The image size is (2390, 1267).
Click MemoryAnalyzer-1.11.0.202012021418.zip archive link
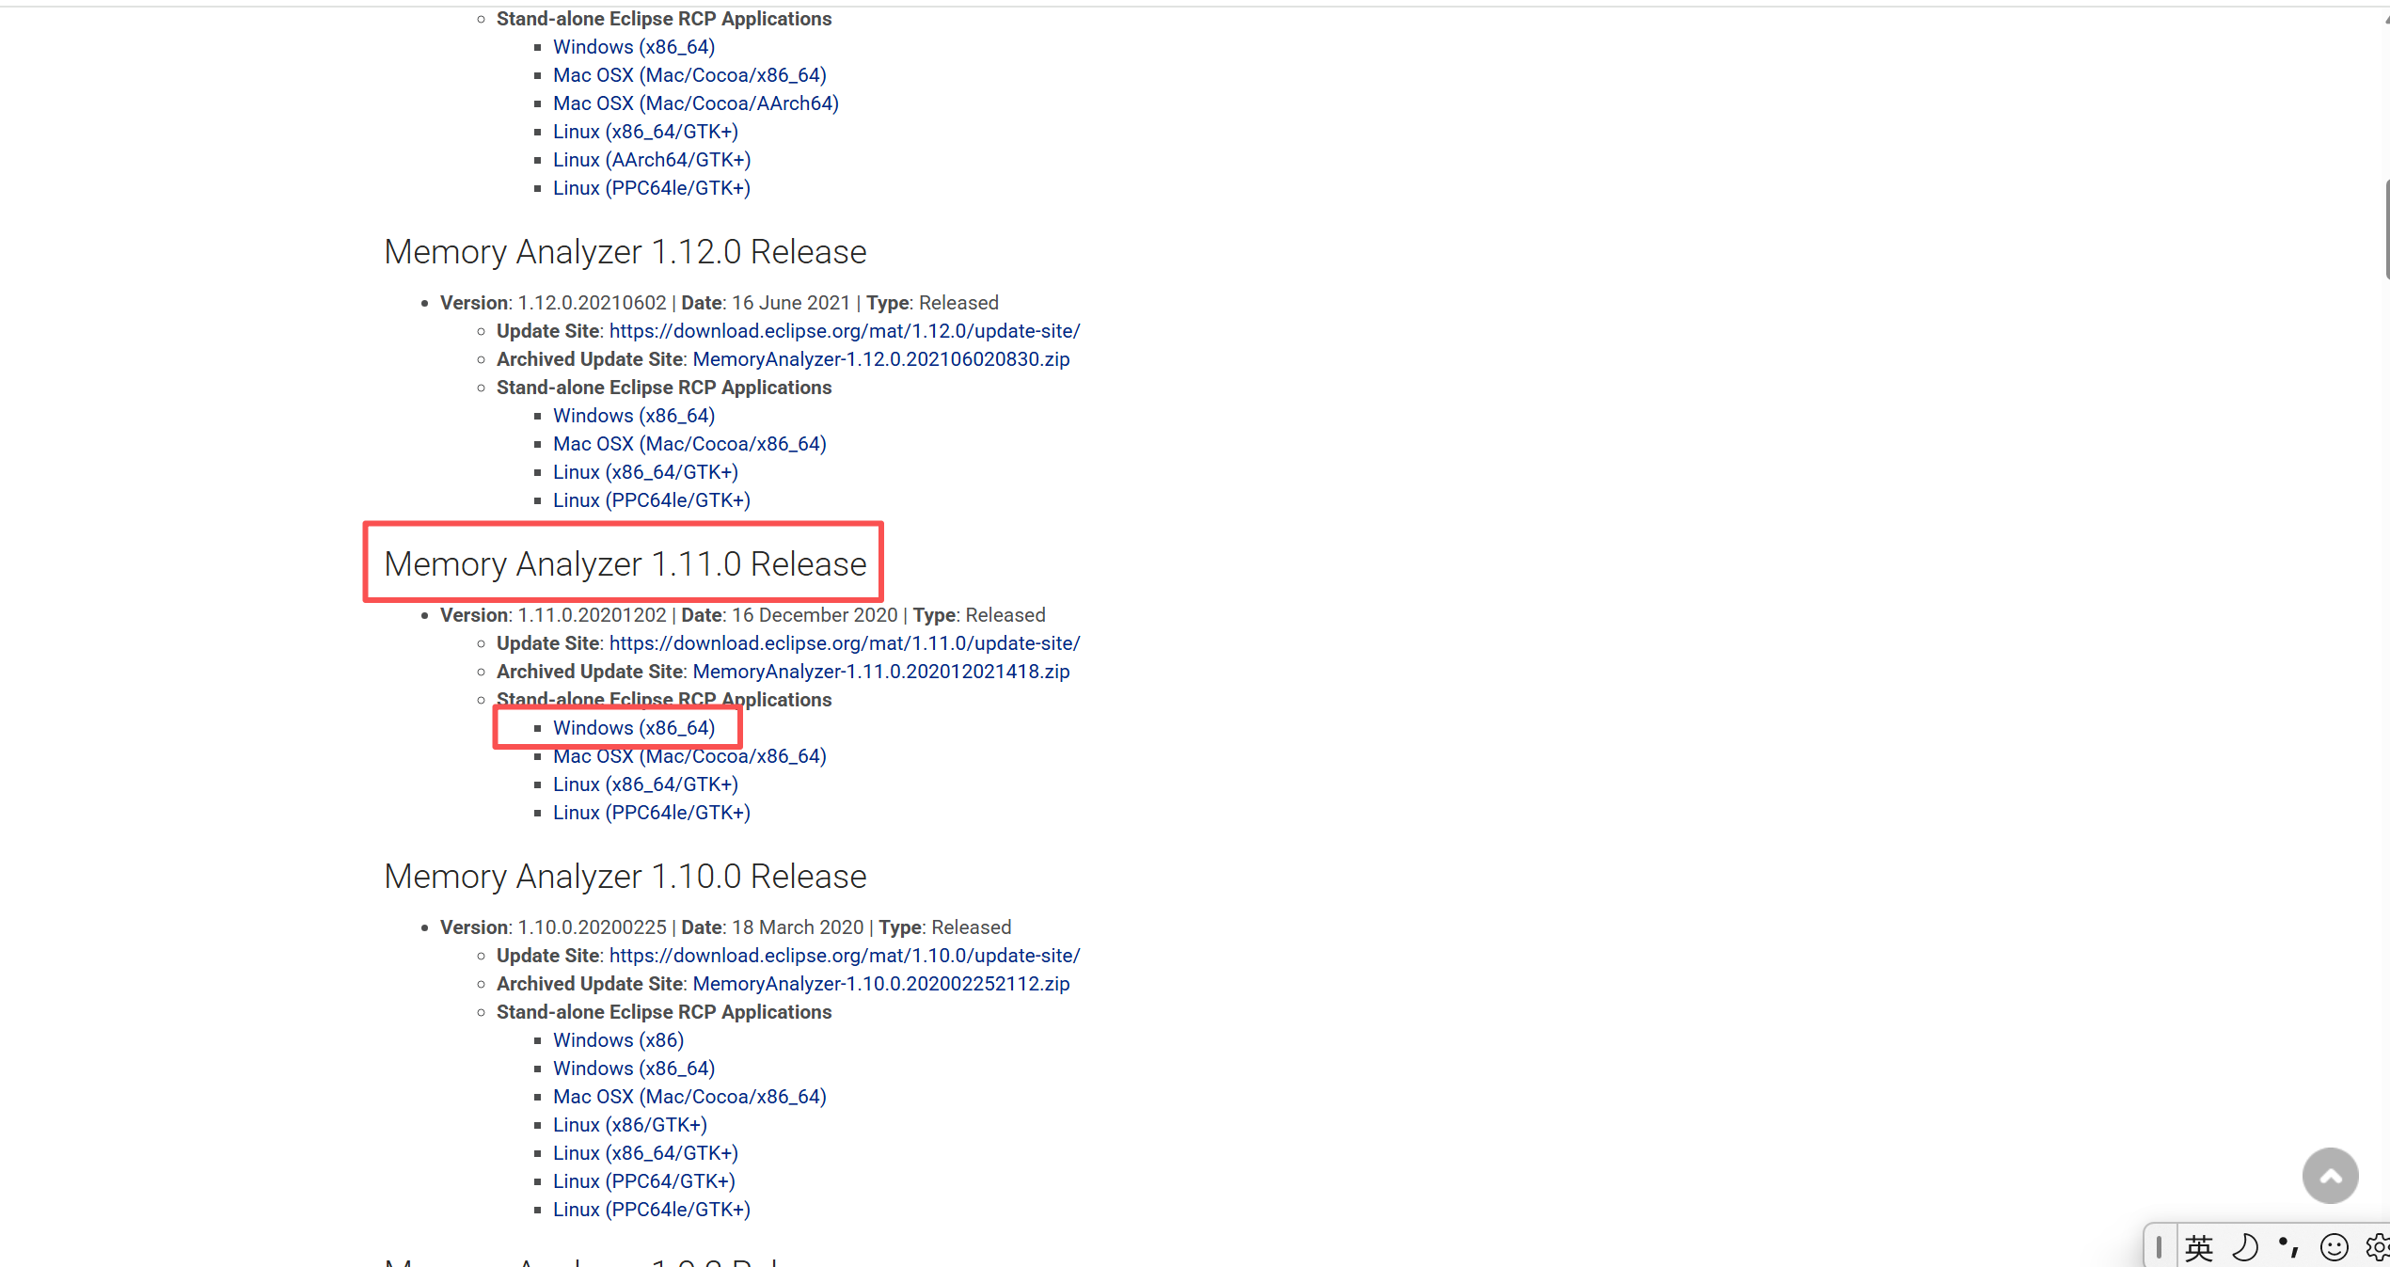click(880, 672)
